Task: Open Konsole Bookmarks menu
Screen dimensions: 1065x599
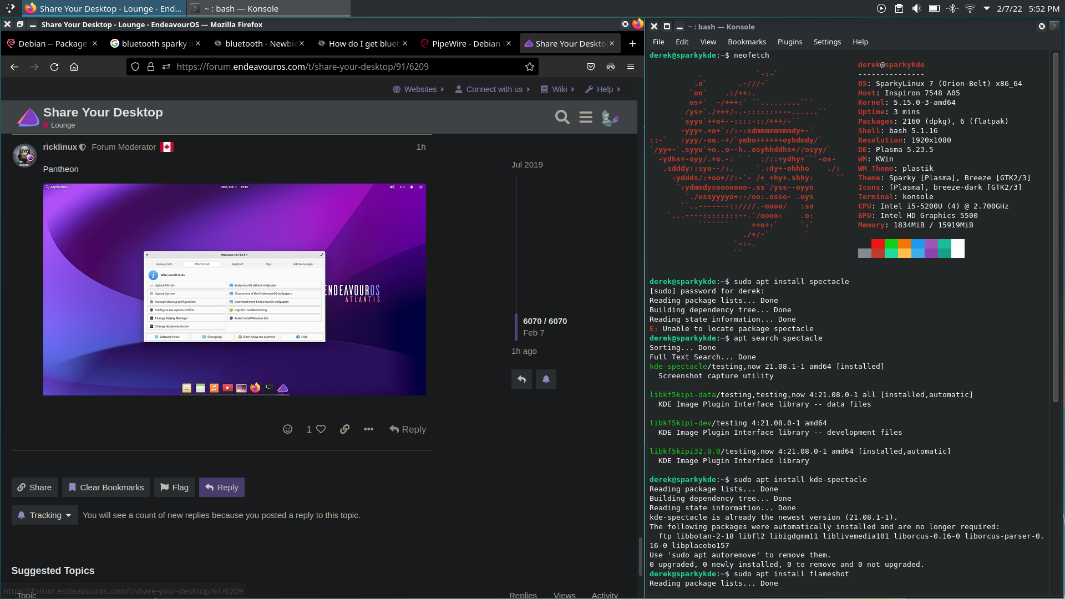Action: click(747, 42)
